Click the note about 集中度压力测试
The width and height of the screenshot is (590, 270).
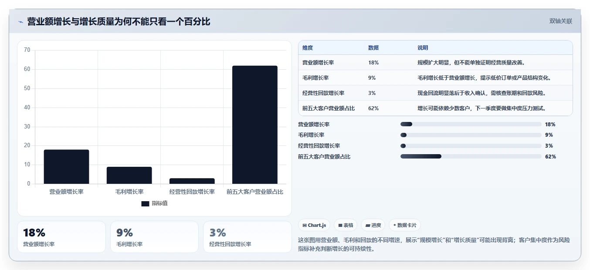[482, 108]
